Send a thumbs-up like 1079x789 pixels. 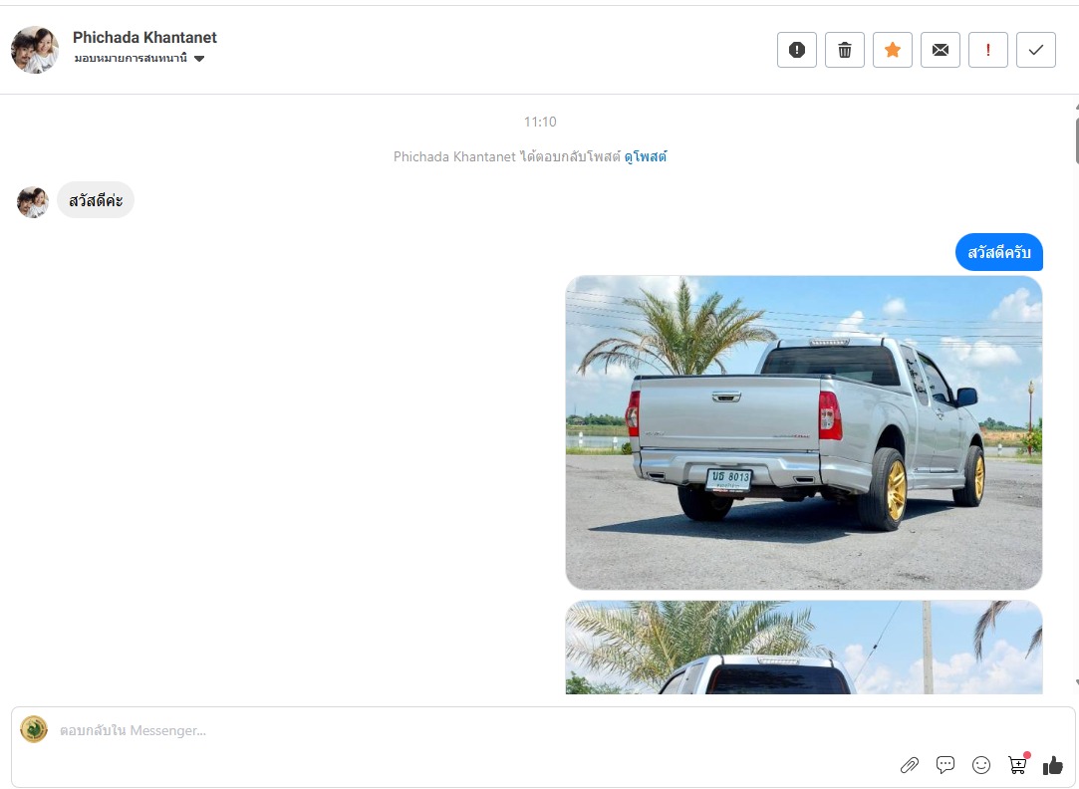point(1053,765)
